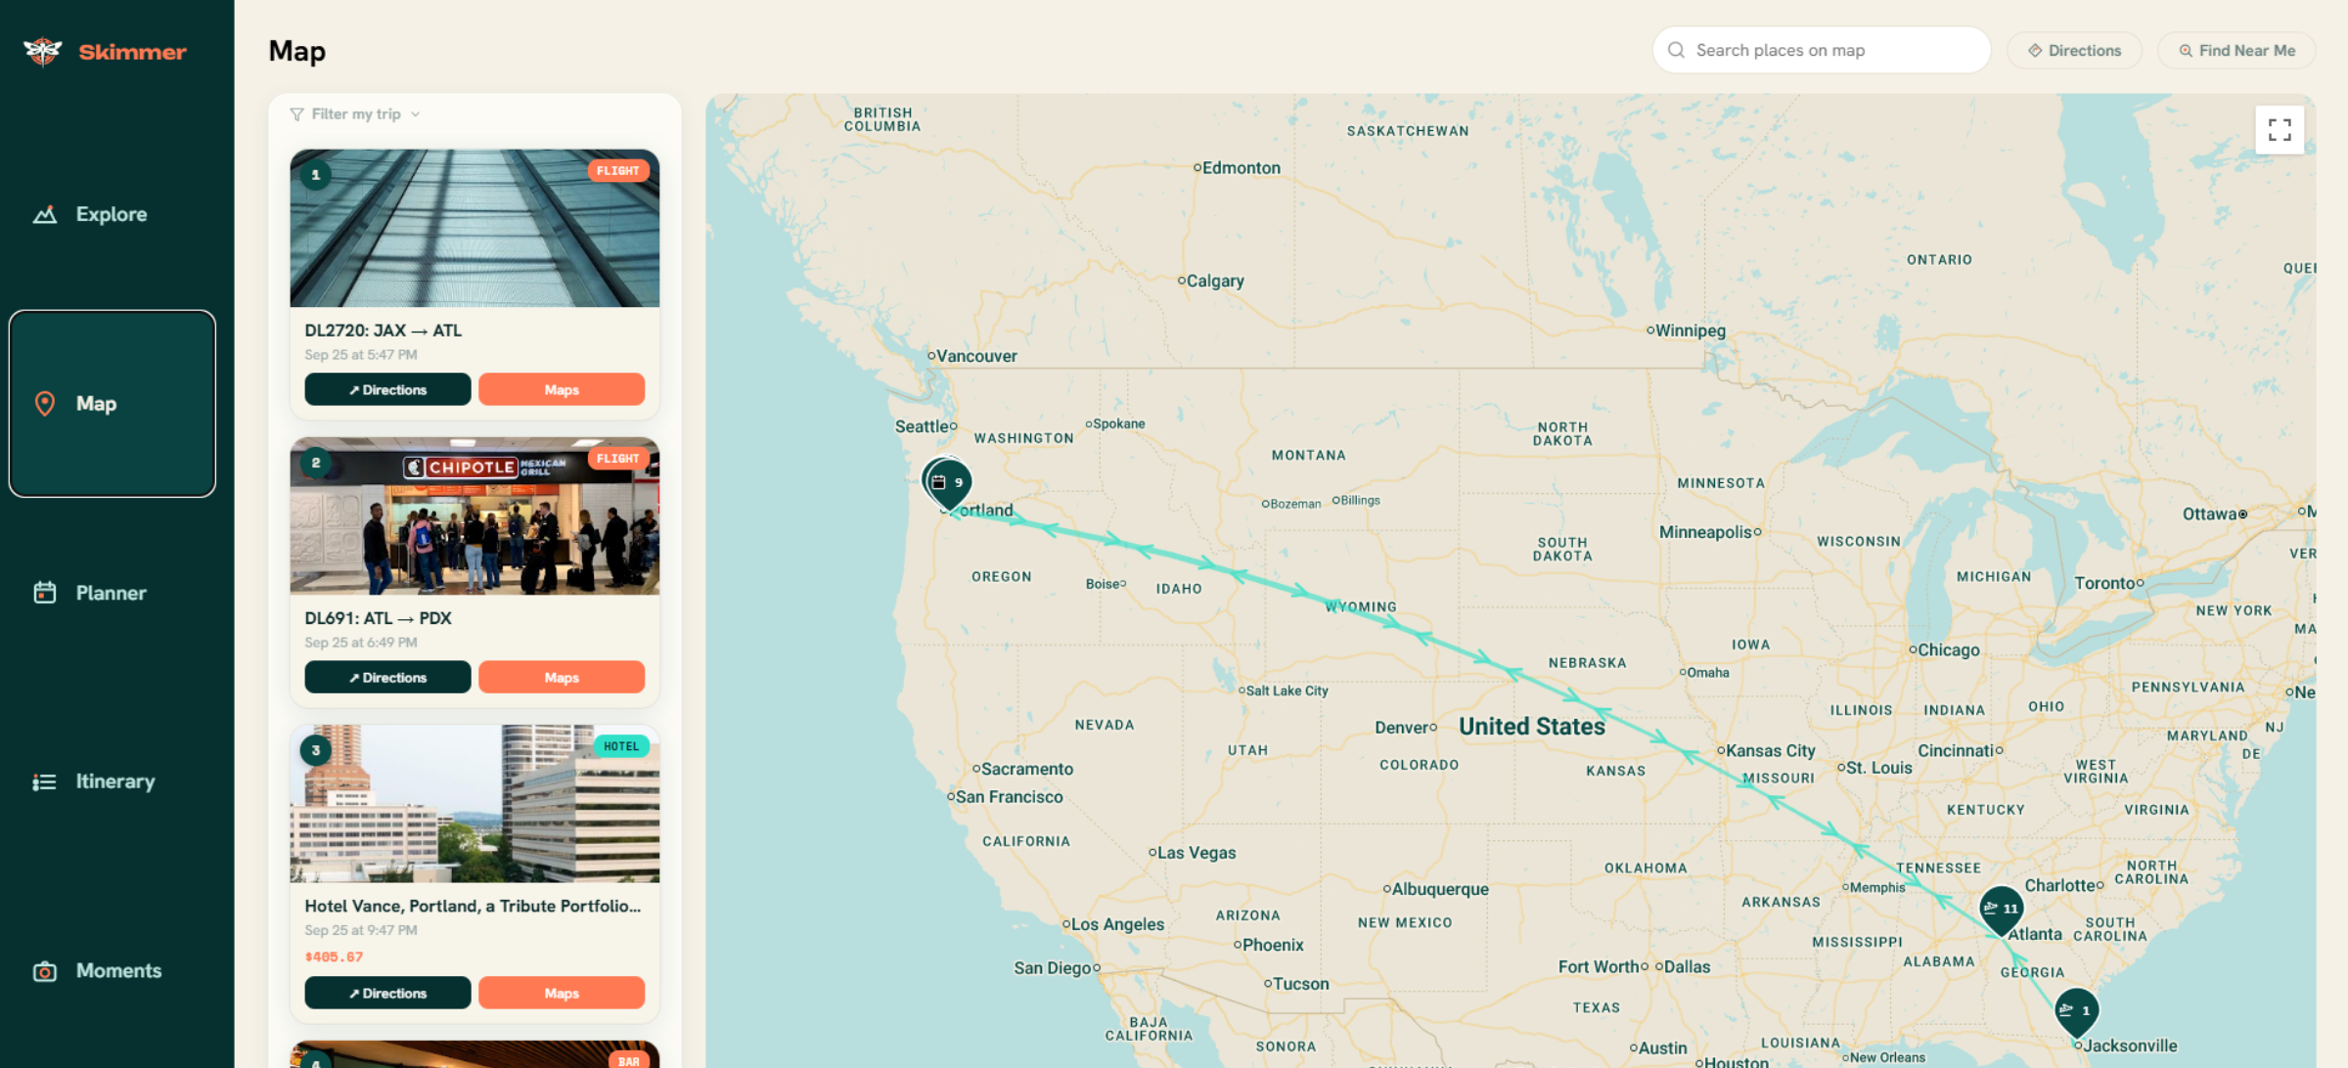Click the Portland map pin numbered 9
The image size is (2348, 1068).
948,482
